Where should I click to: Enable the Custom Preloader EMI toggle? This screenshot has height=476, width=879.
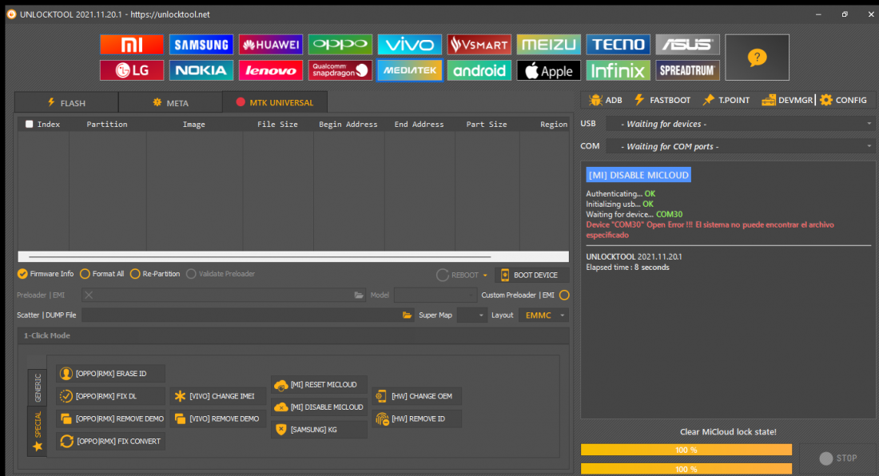pos(564,296)
